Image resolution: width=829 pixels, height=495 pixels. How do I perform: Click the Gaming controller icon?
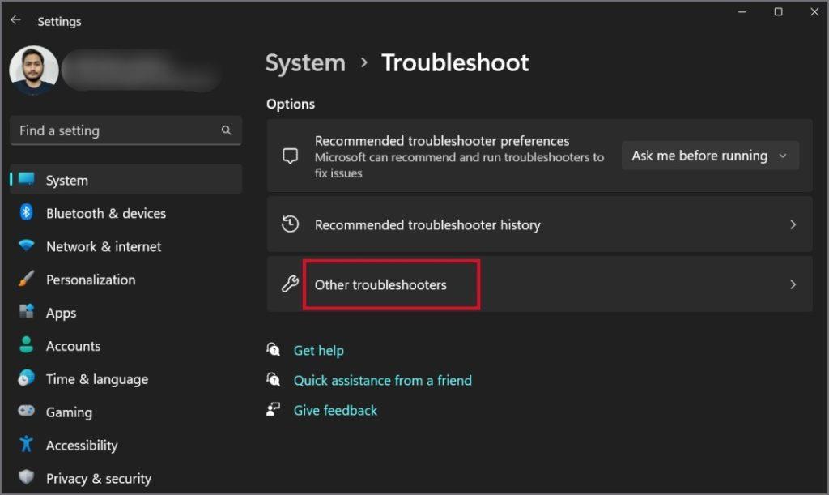coord(26,411)
